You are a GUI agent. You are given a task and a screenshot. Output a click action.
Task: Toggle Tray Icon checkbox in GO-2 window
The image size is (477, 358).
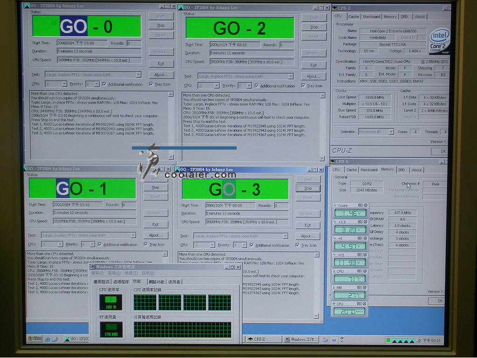pos(303,86)
